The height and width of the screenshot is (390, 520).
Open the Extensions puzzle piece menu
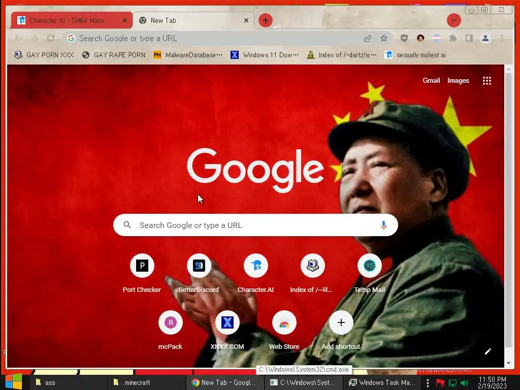pos(452,39)
